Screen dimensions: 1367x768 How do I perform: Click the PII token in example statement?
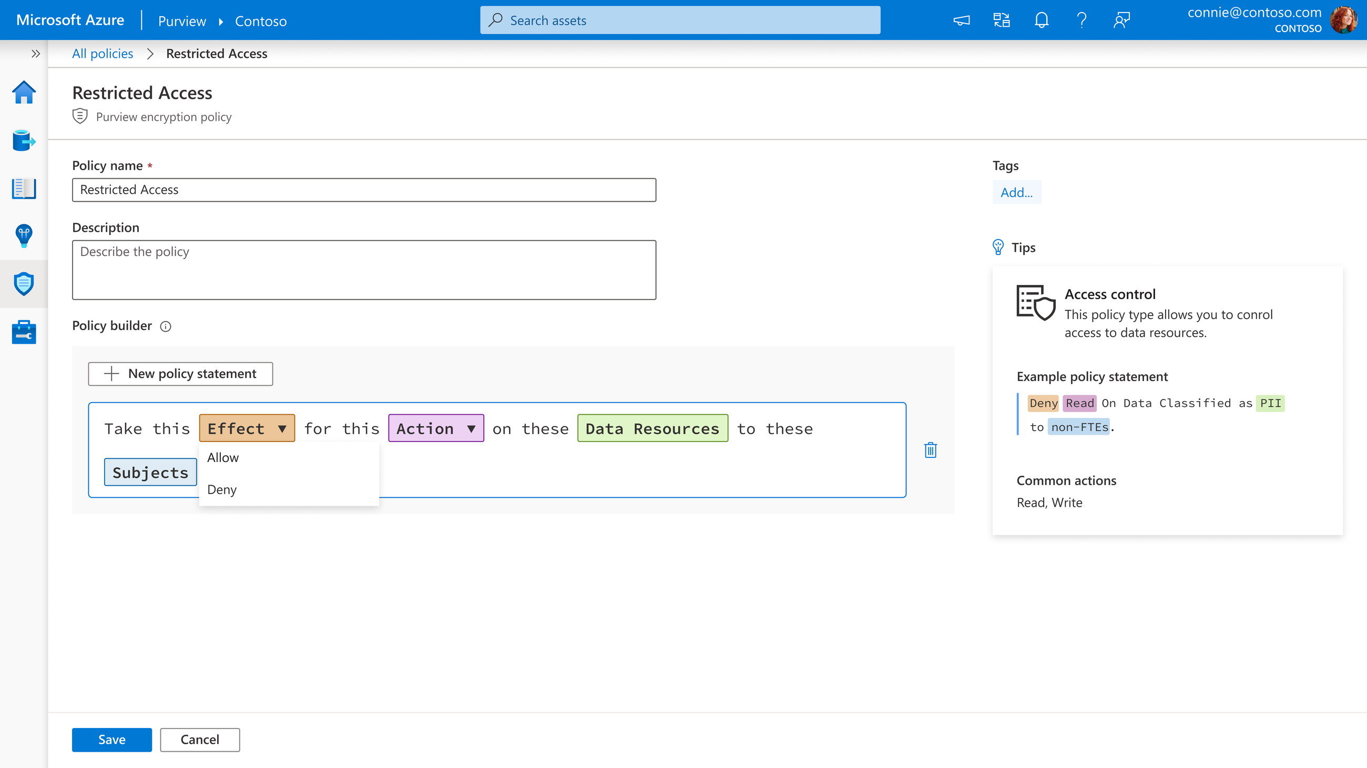point(1270,403)
